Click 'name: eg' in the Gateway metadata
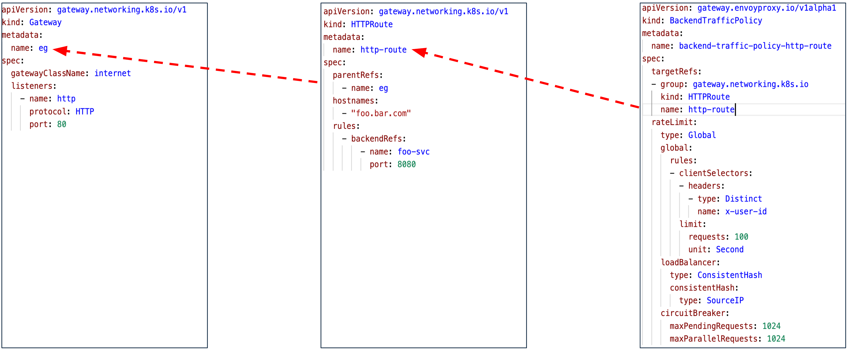Viewport: 849px width, 350px height. pos(29,48)
